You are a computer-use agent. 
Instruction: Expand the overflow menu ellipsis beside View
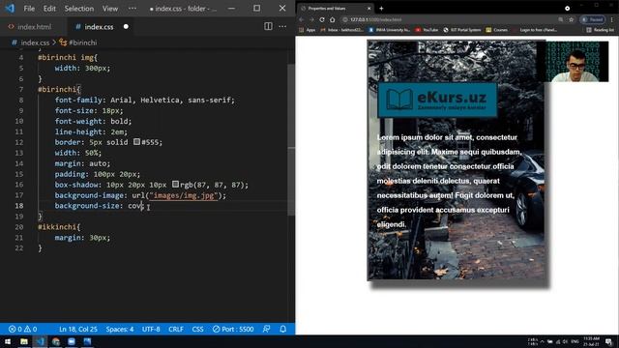pyautogui.click(x=133, y=9)
